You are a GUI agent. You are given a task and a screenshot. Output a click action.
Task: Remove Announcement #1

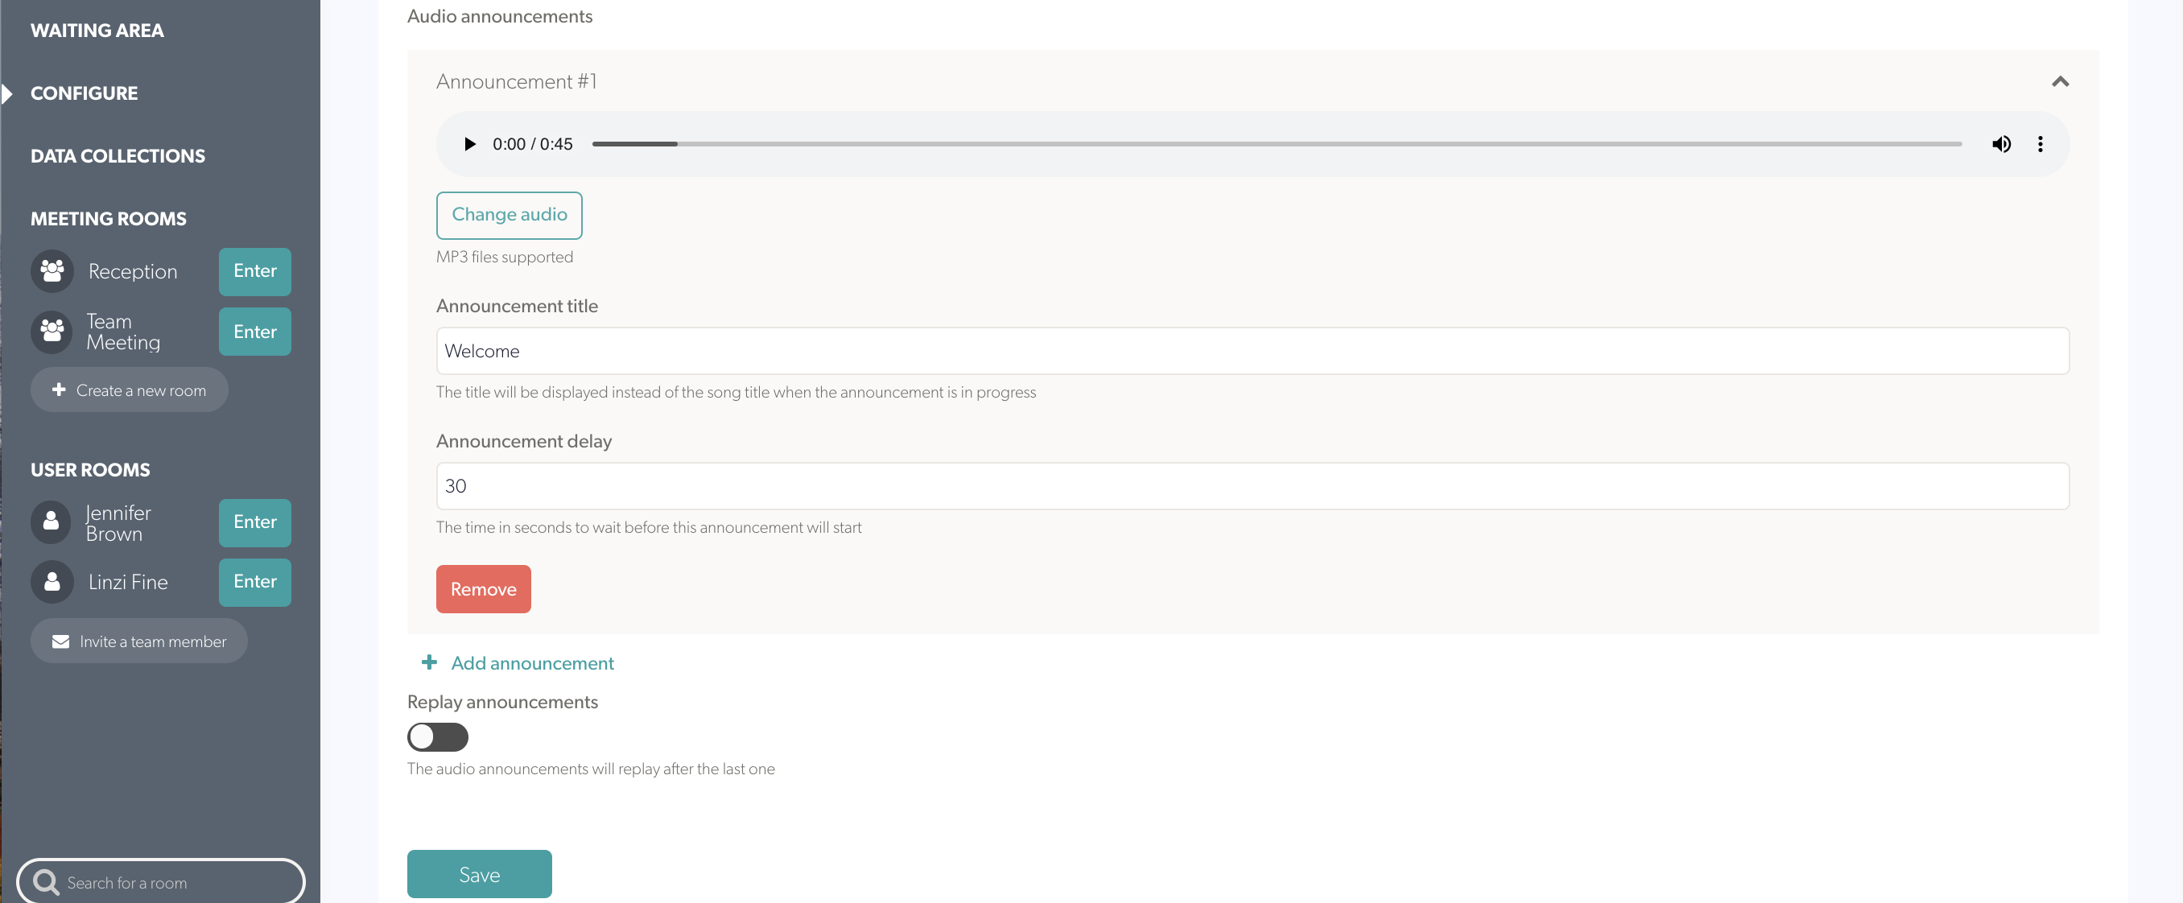(483, 589)
